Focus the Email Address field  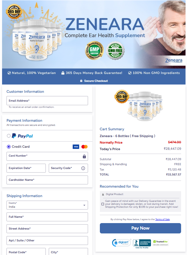point(47,101)
